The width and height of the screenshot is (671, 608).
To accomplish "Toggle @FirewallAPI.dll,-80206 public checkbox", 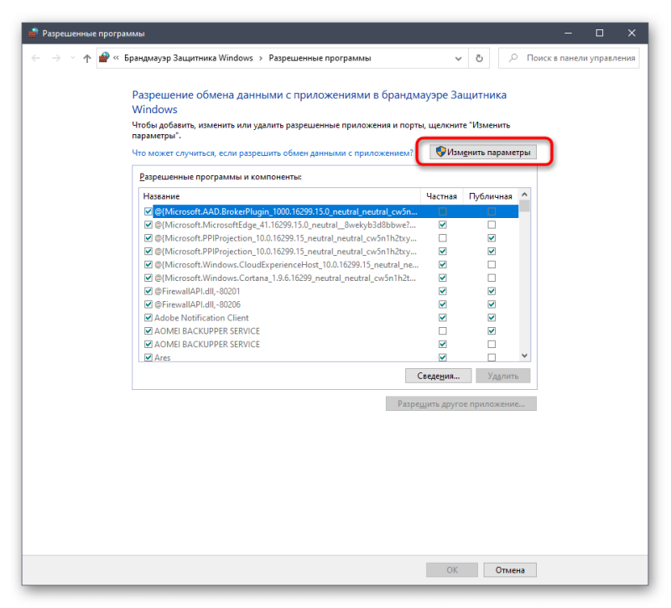I will click(x=492, y=304).
